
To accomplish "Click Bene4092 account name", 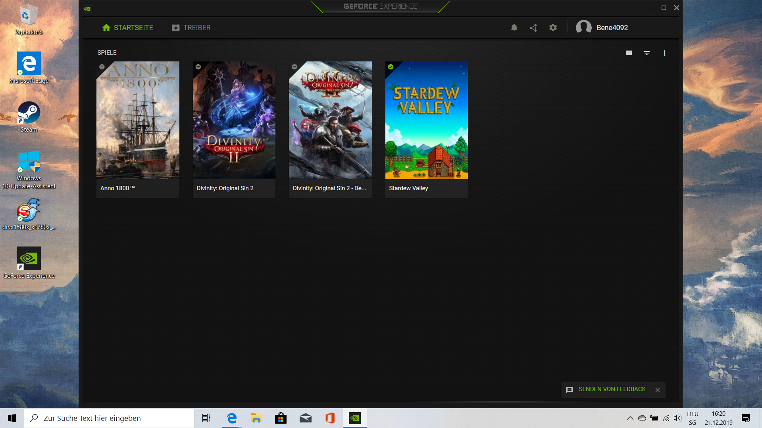I will pyautogui.click(x=612, y=28).
